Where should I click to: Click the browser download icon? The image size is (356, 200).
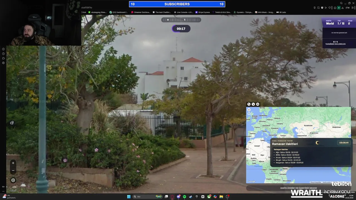[x=342, y=8]
